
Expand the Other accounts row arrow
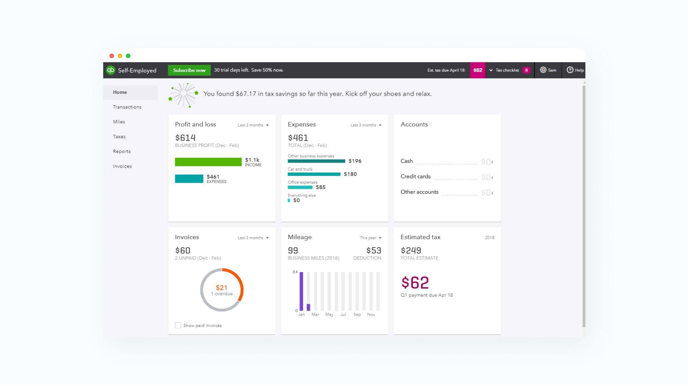[x=492, y=192]
